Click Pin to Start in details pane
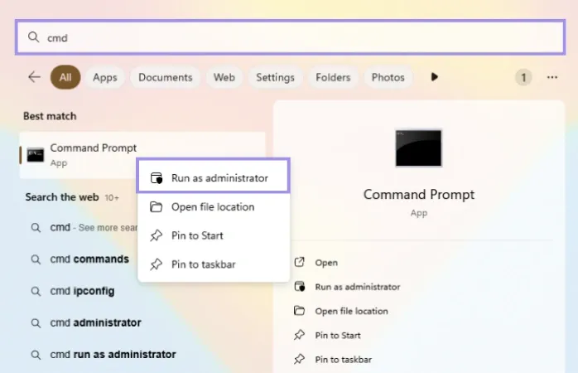The width and height of the screenshot is (578, 373). pyautogui.click(x=338, y=335)
